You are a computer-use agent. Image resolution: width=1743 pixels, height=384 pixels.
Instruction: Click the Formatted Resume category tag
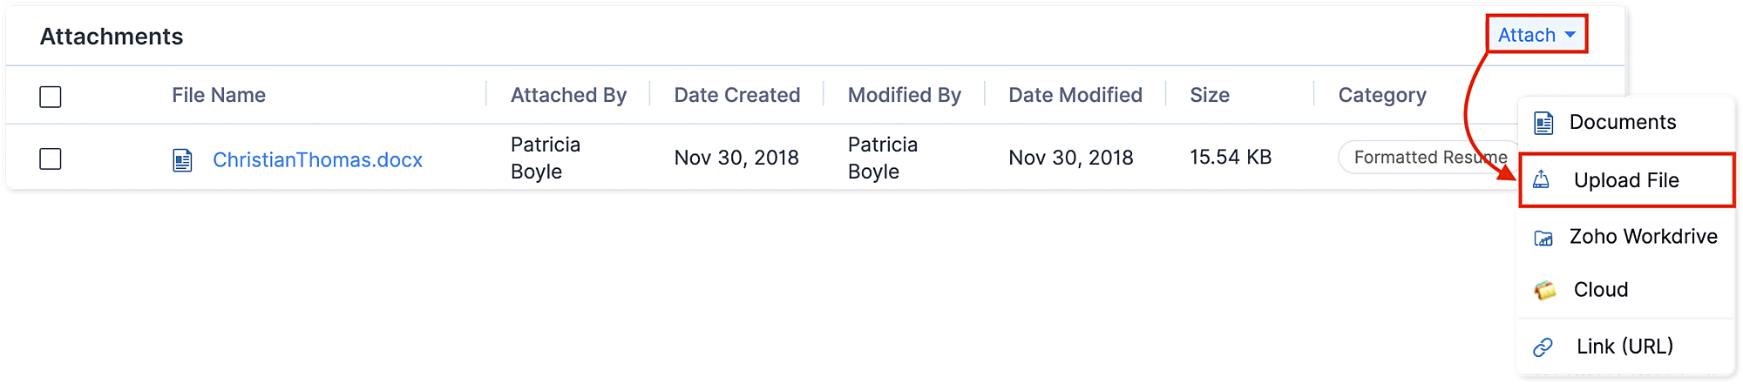[1428, 158]
